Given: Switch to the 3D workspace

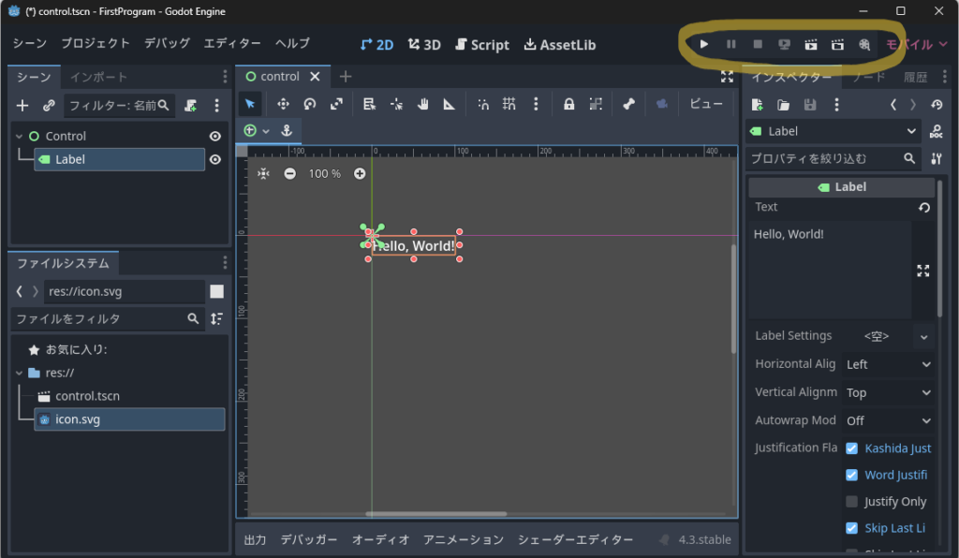Looking at the screenshot, I should 424,45.
